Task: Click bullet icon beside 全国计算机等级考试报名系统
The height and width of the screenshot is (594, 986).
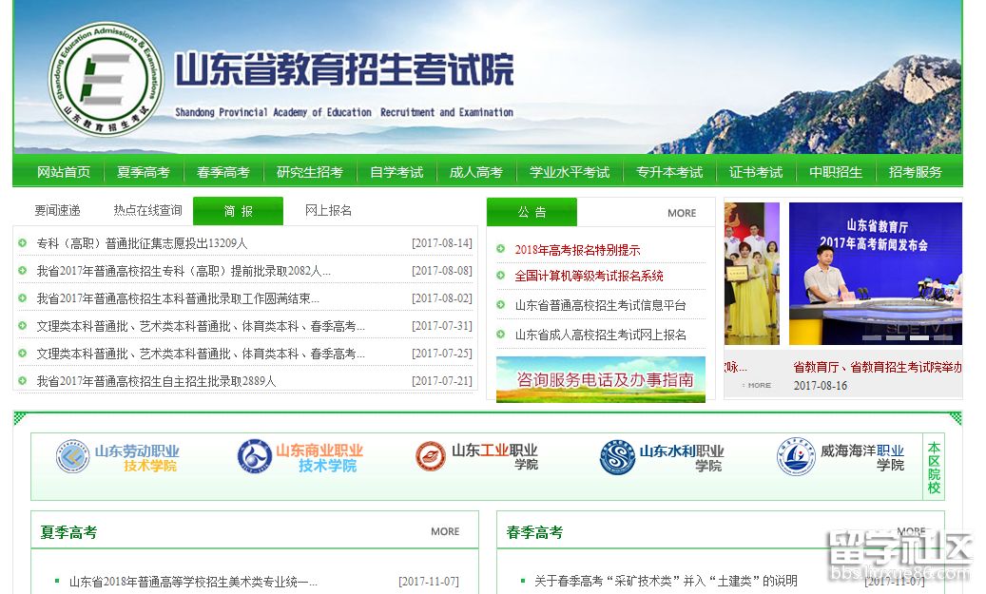Action: pos(501,276)
